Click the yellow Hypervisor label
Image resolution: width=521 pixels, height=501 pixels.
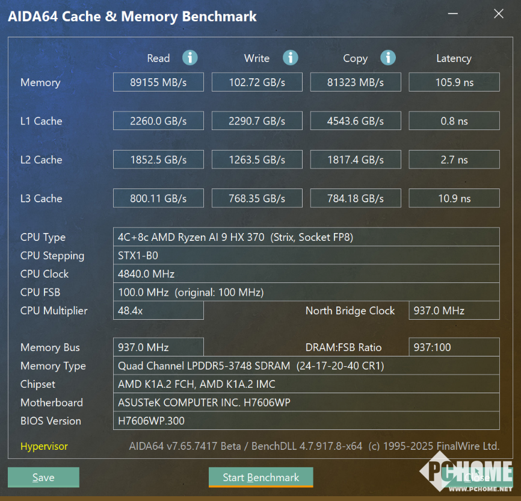tap(44, 446)
